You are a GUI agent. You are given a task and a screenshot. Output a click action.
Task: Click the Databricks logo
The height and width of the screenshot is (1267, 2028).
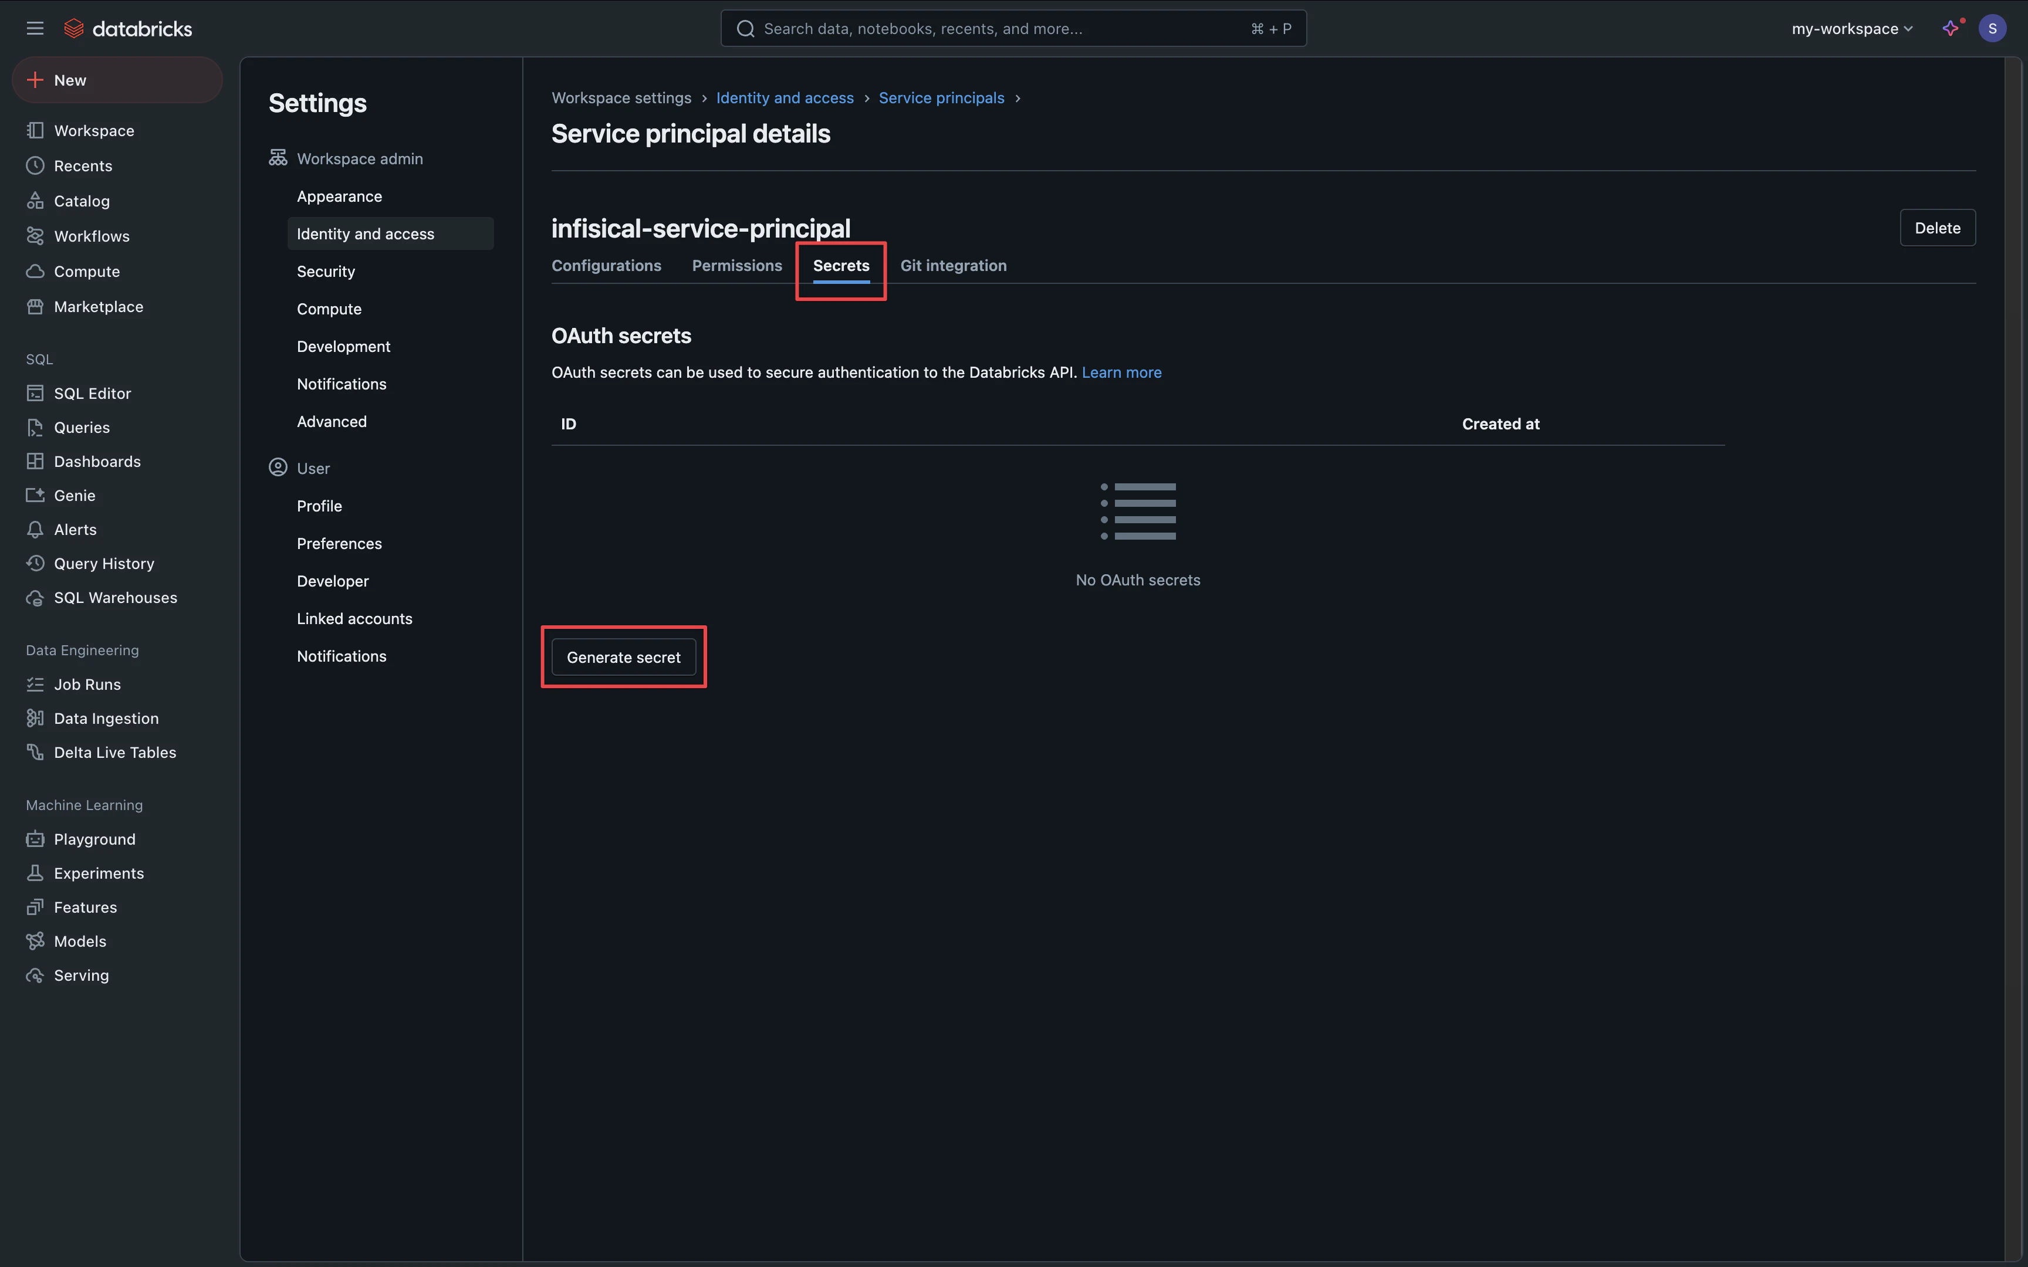(x=128, y=29)
